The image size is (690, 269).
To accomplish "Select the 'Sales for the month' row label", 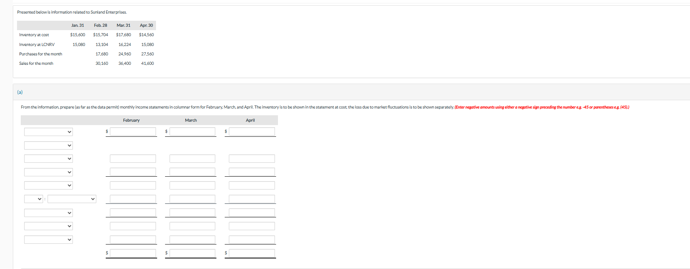I will [x=36, y=63].
